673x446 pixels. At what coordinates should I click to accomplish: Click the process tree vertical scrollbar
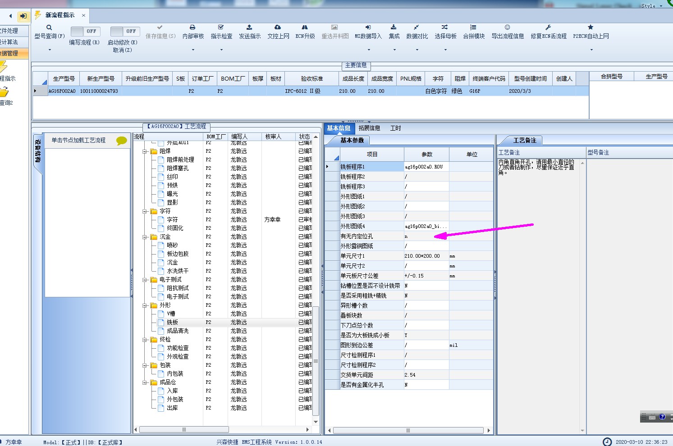point(316,360)
